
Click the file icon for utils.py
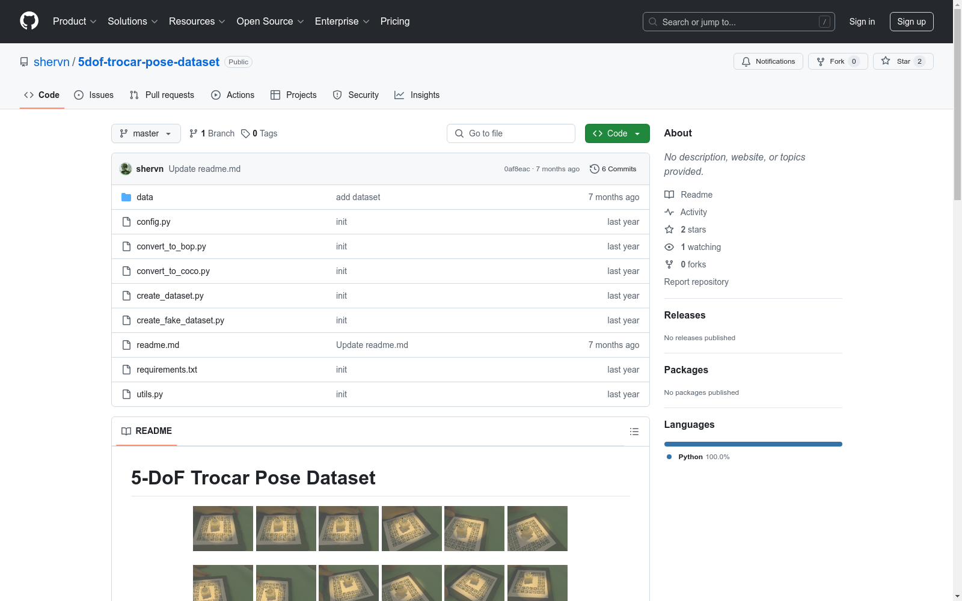pyautogui.click(x=126, y=394)
